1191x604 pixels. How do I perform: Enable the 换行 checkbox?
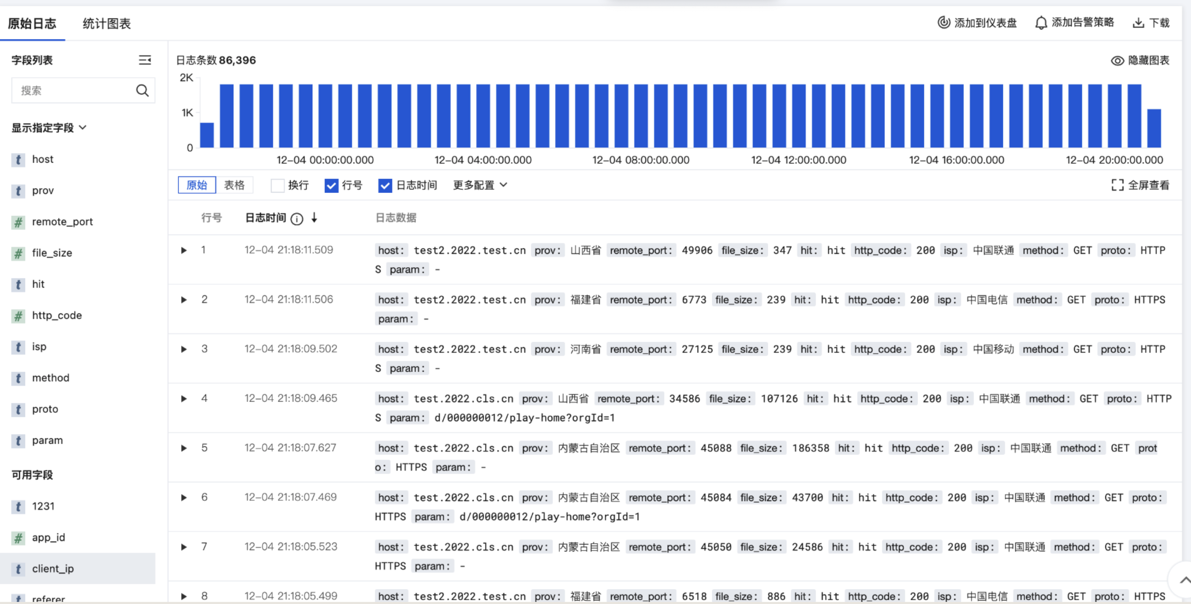pyautogui.click(x=278, y=185)
